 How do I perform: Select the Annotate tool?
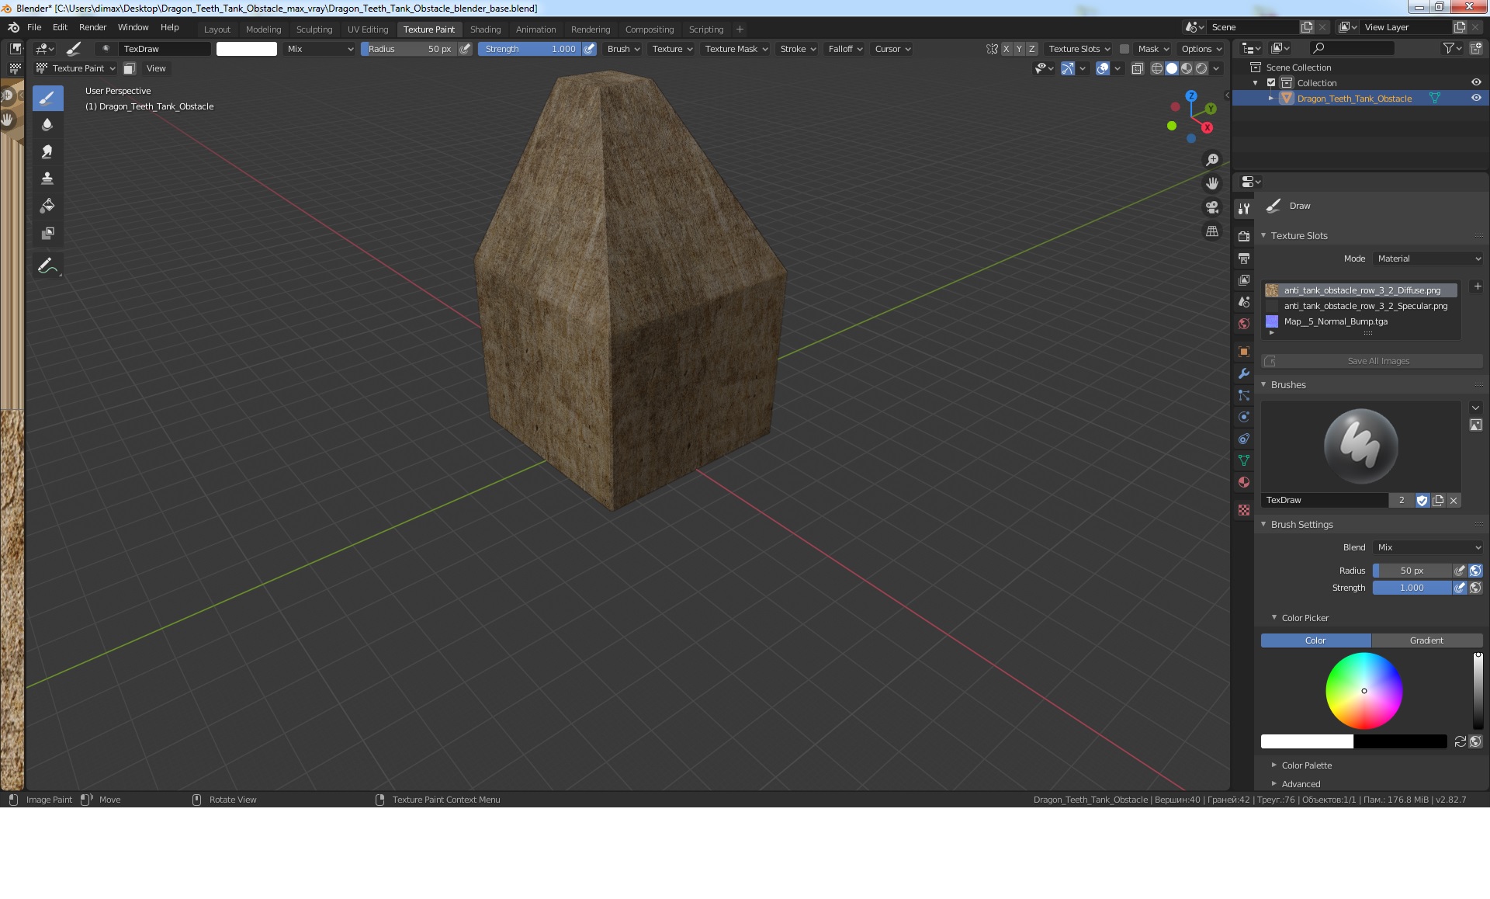pyautogui.click(x=47, y=266)
